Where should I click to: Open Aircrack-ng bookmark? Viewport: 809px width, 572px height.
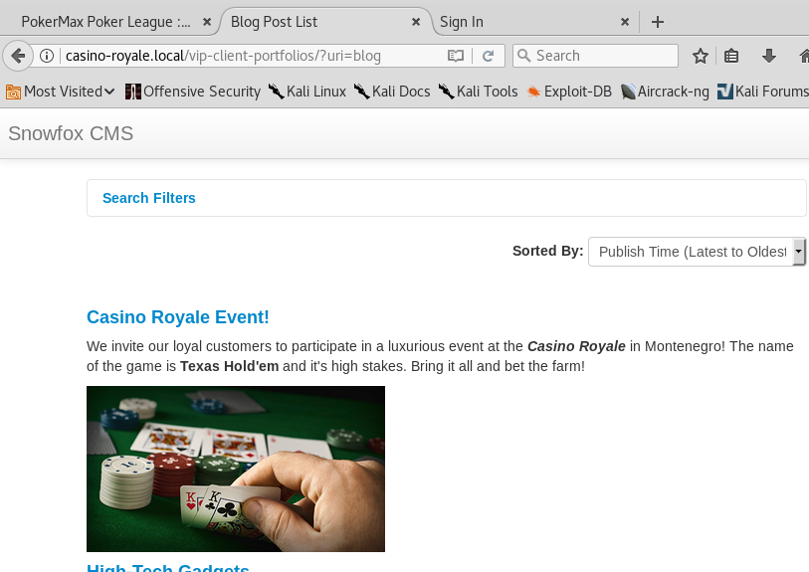[x=665, y=92]
